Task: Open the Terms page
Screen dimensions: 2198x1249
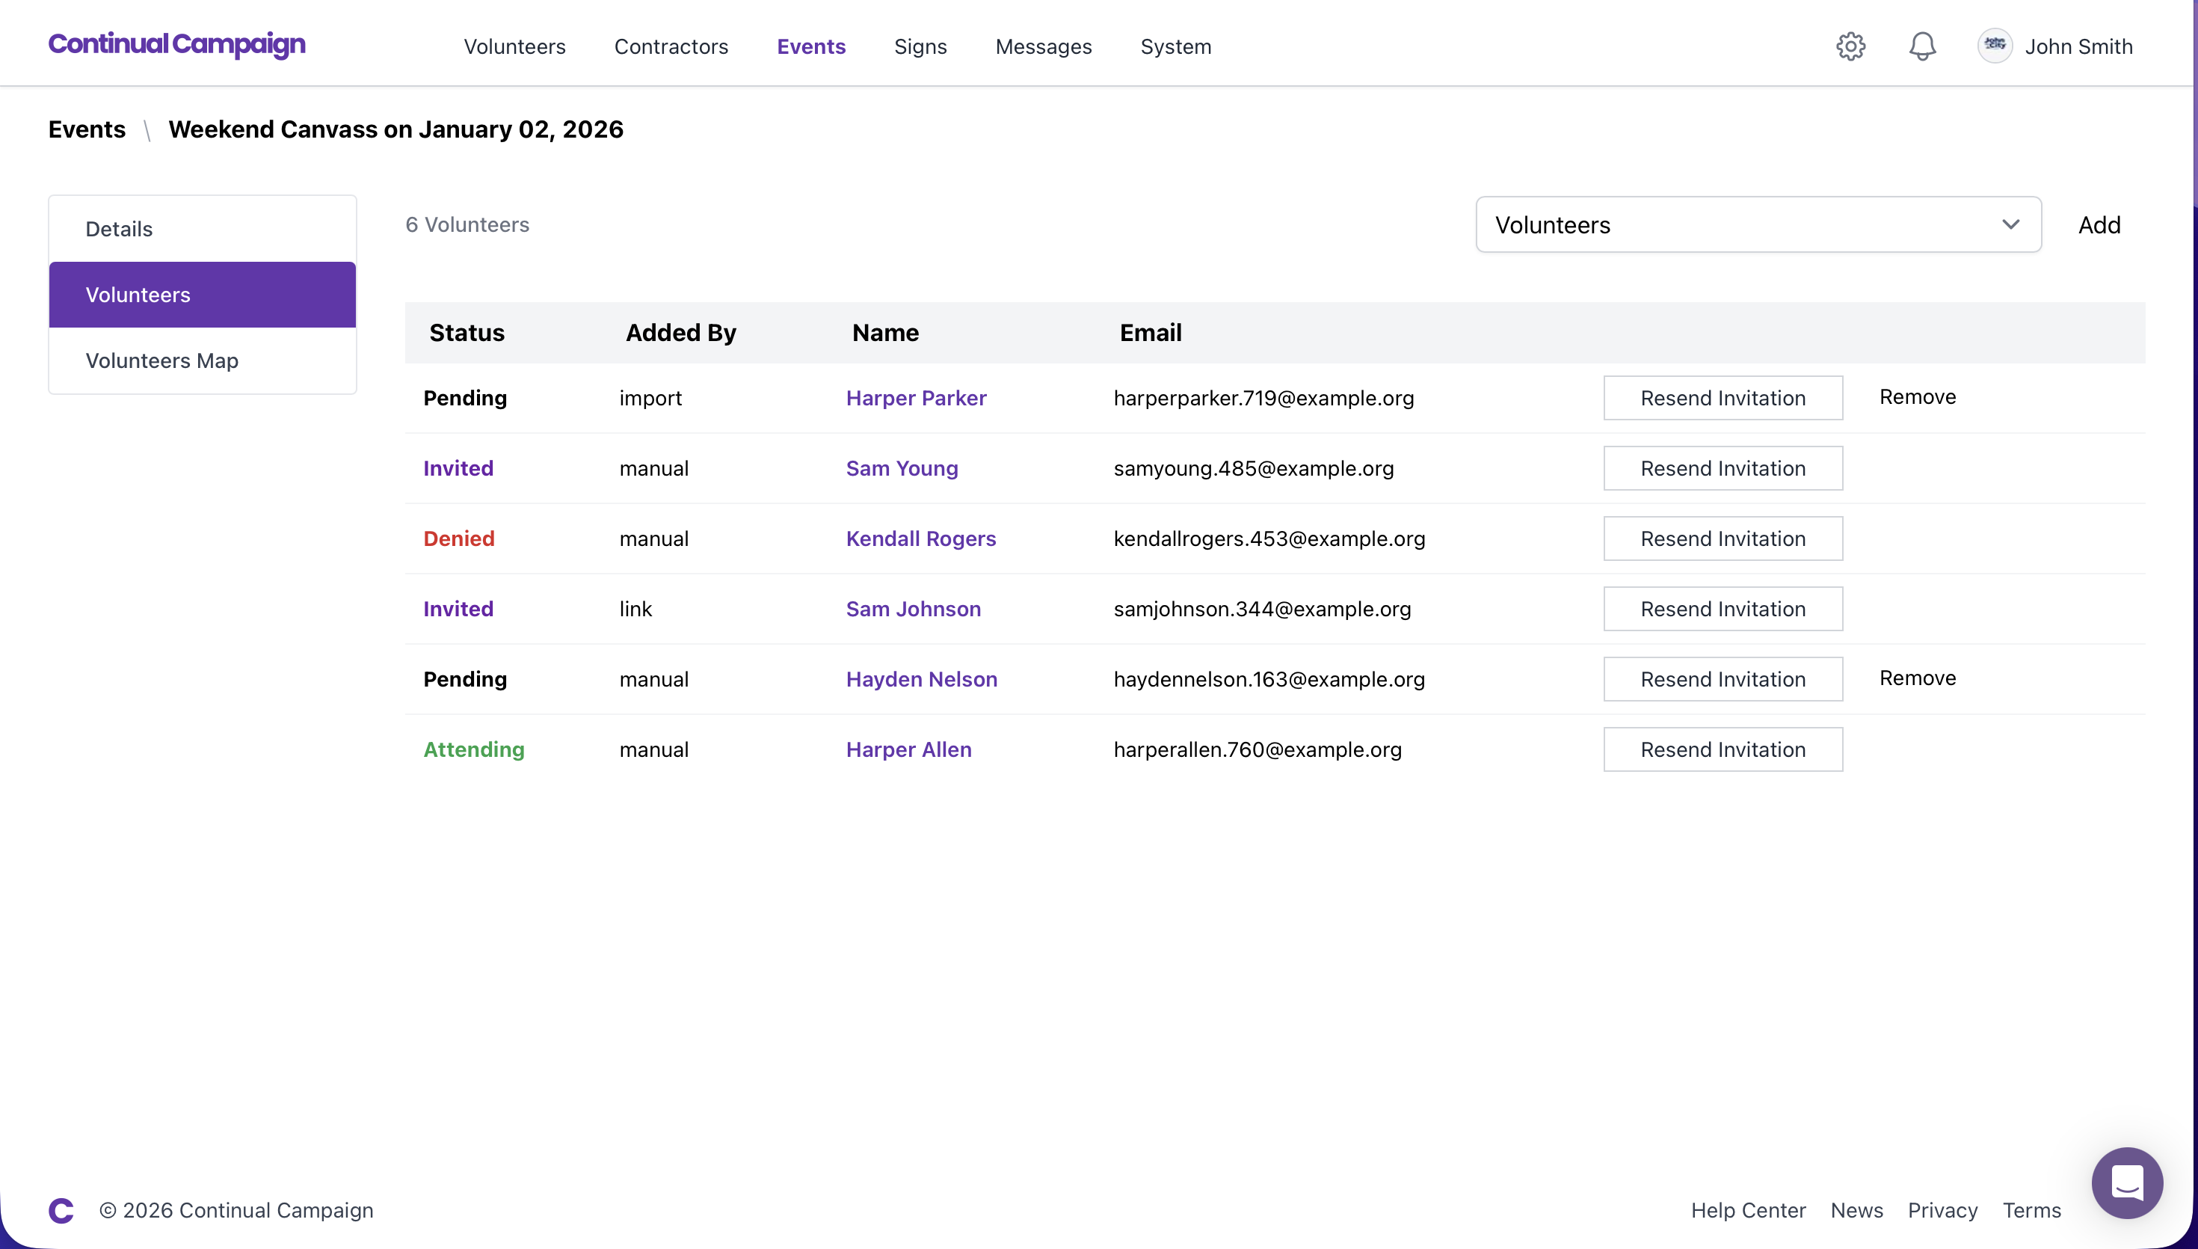Action: 2032,1209
